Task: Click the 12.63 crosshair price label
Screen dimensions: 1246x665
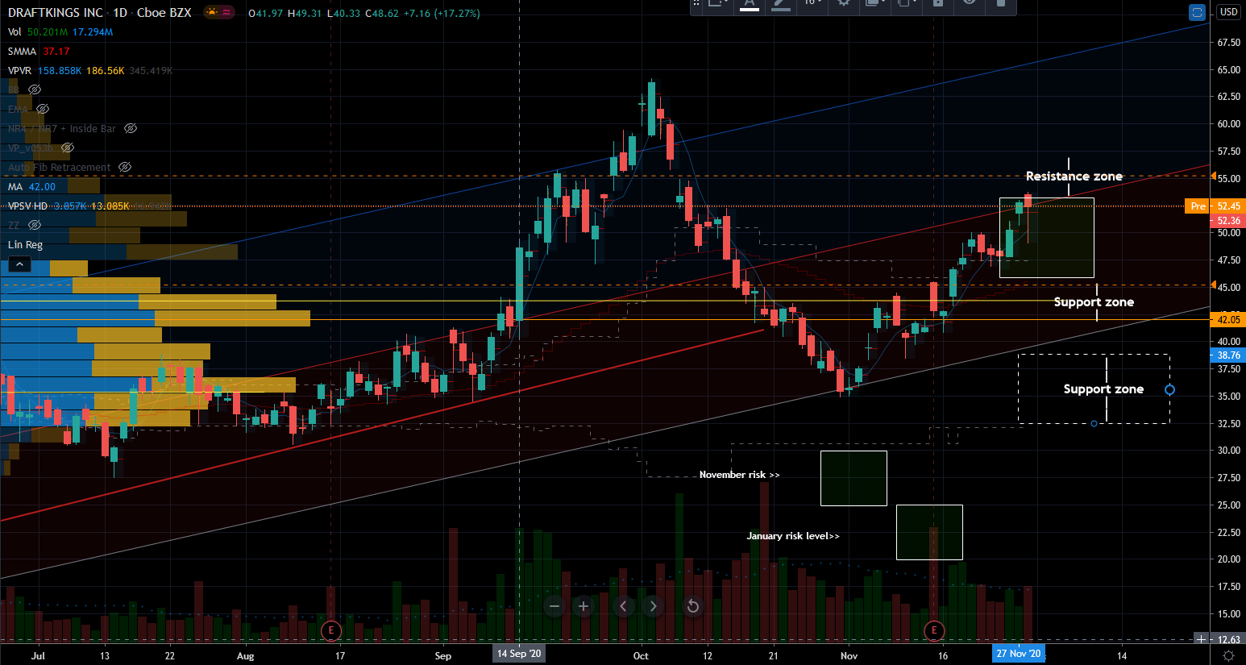Action: (x=1227, y=640)
